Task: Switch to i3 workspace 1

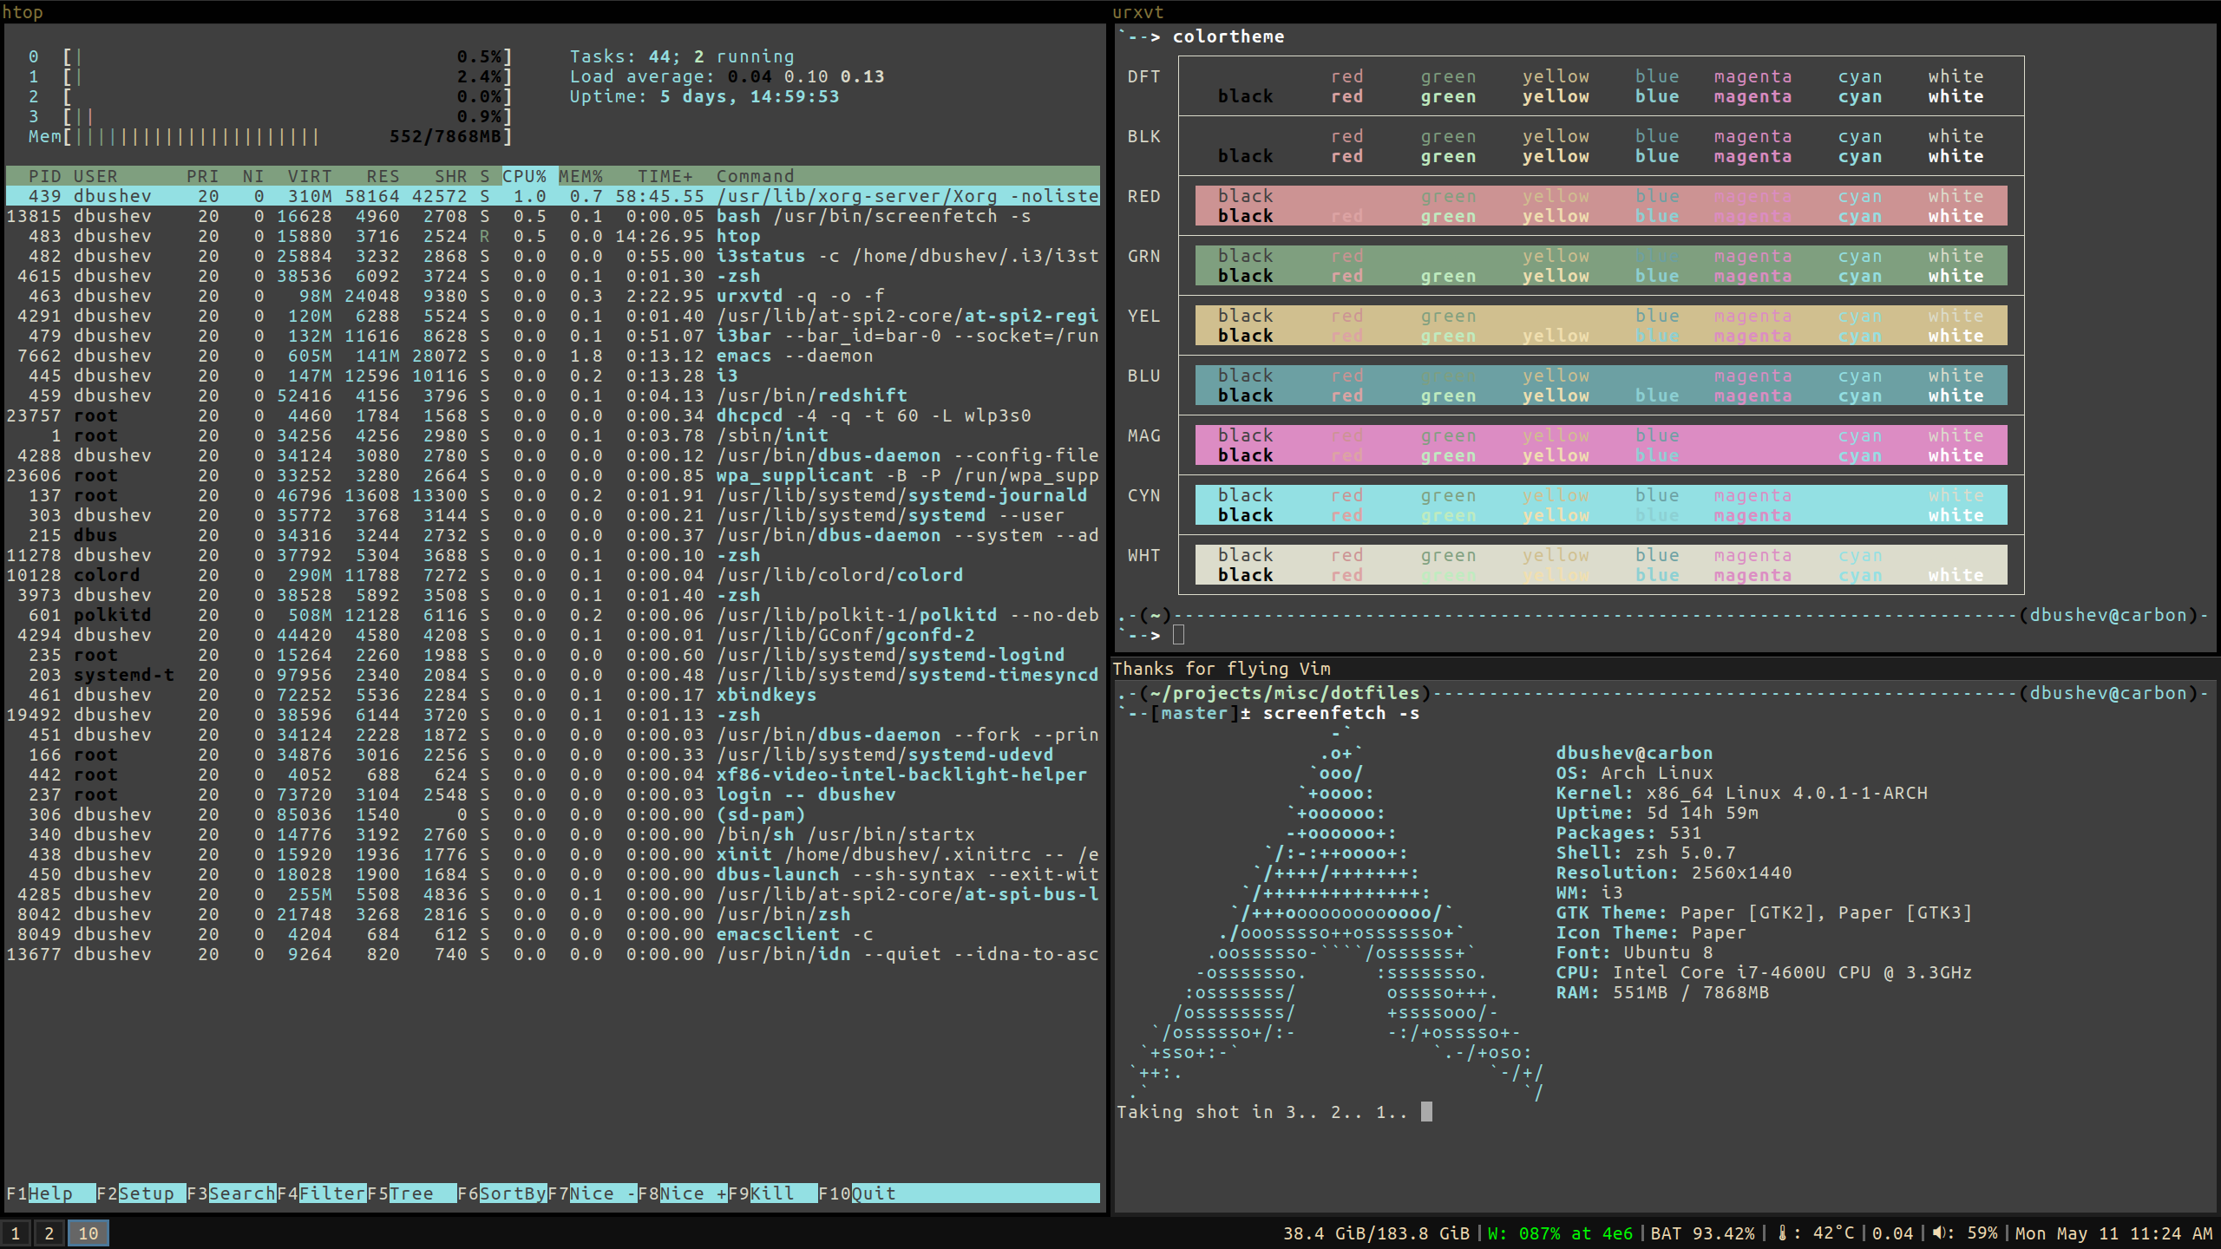Action: 16,1233
